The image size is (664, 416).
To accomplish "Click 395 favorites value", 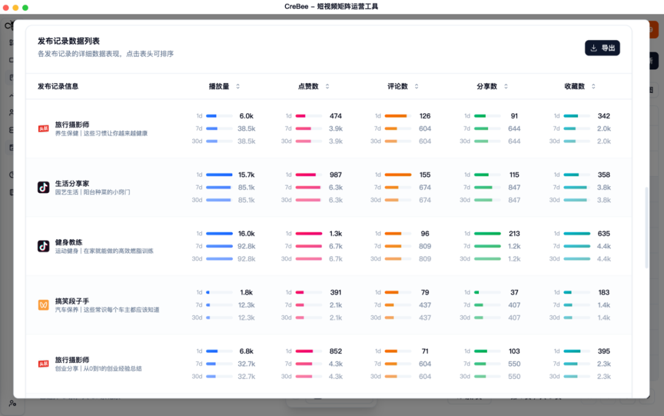I will tap(604, 351).
